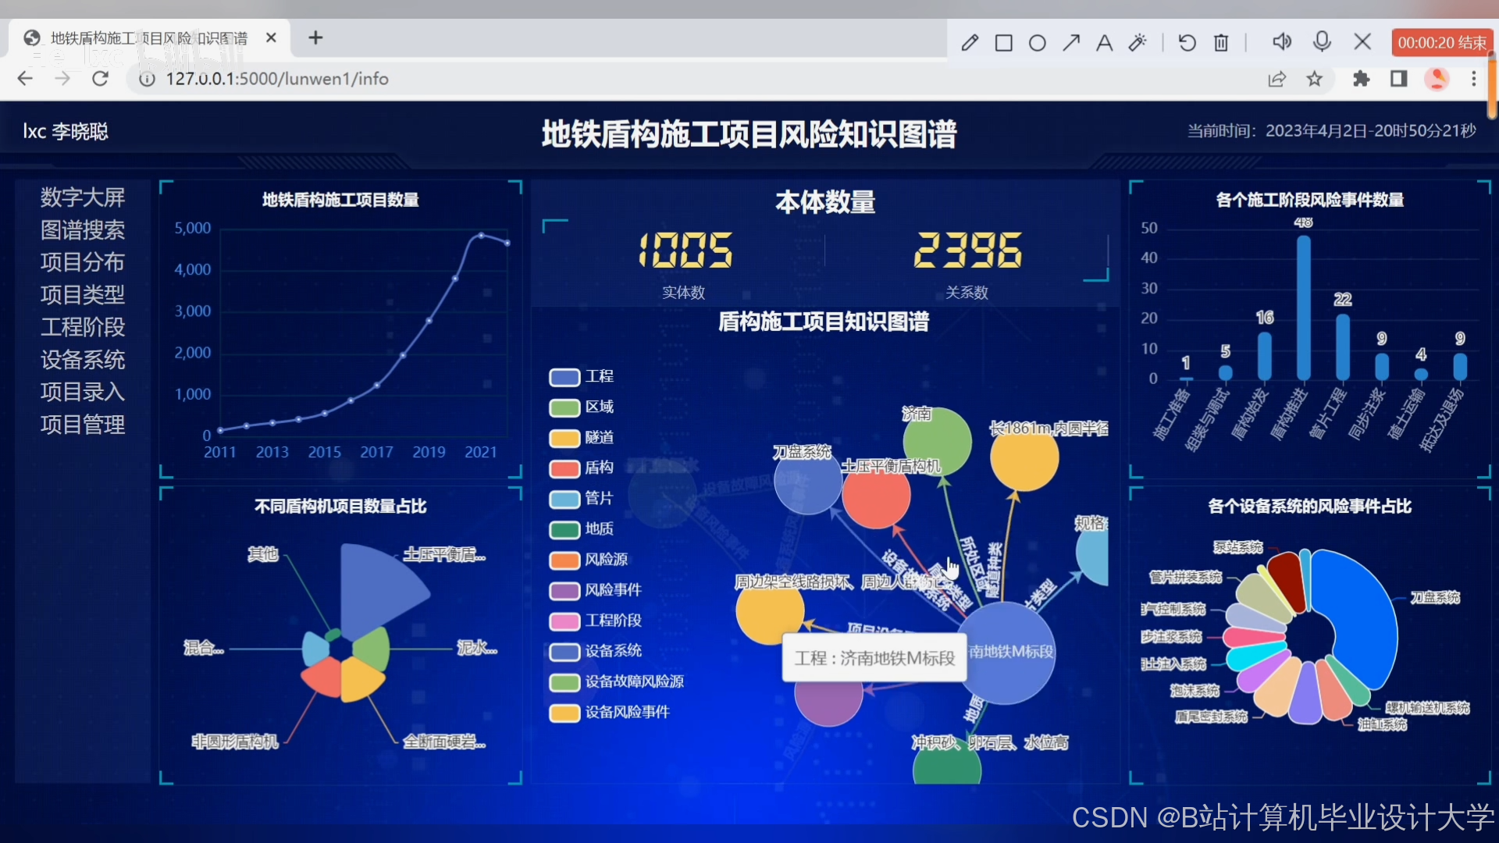Click the undo annotation icon

1187,42
